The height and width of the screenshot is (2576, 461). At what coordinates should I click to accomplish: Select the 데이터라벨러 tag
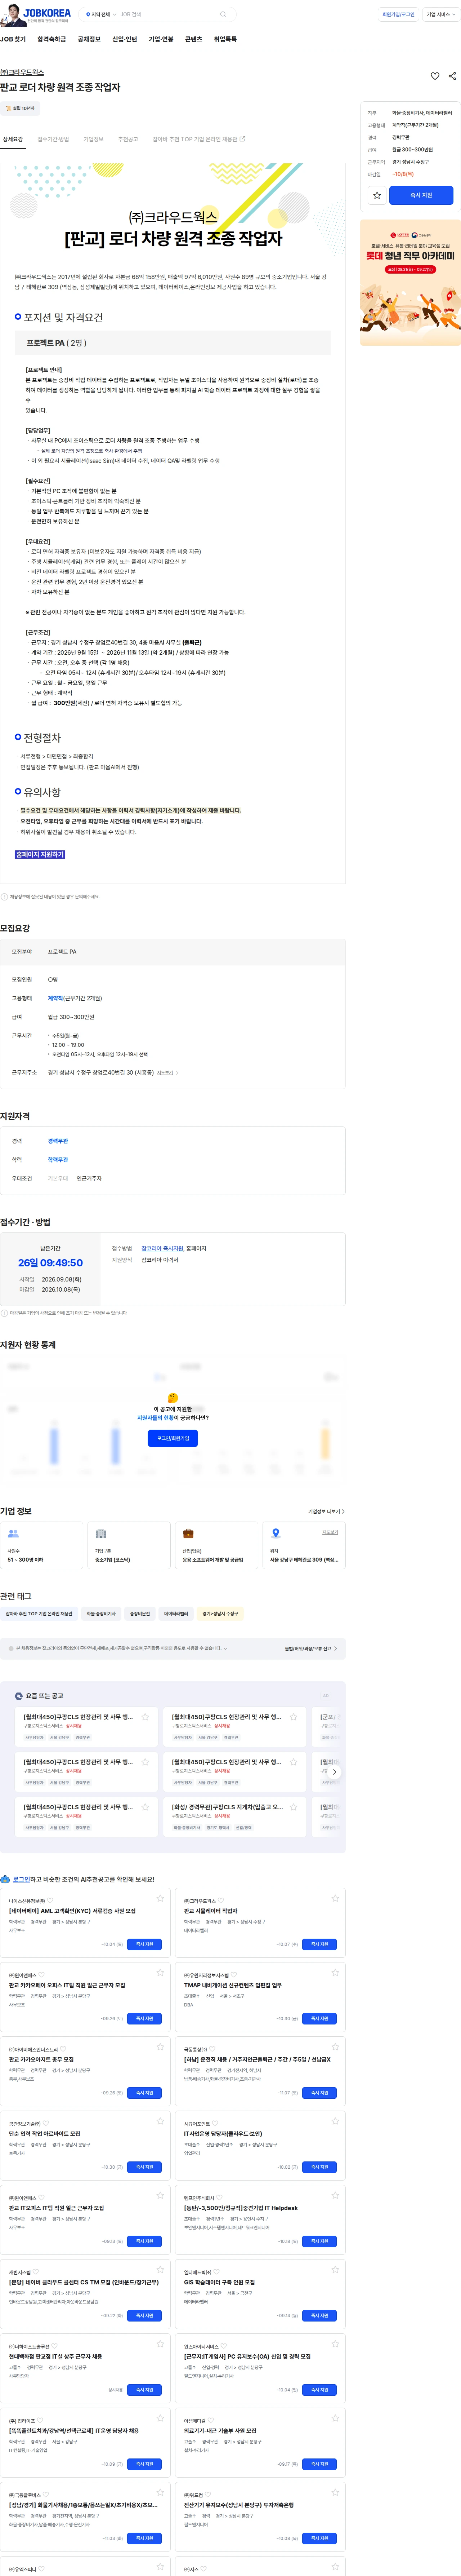pos(176,1613)
